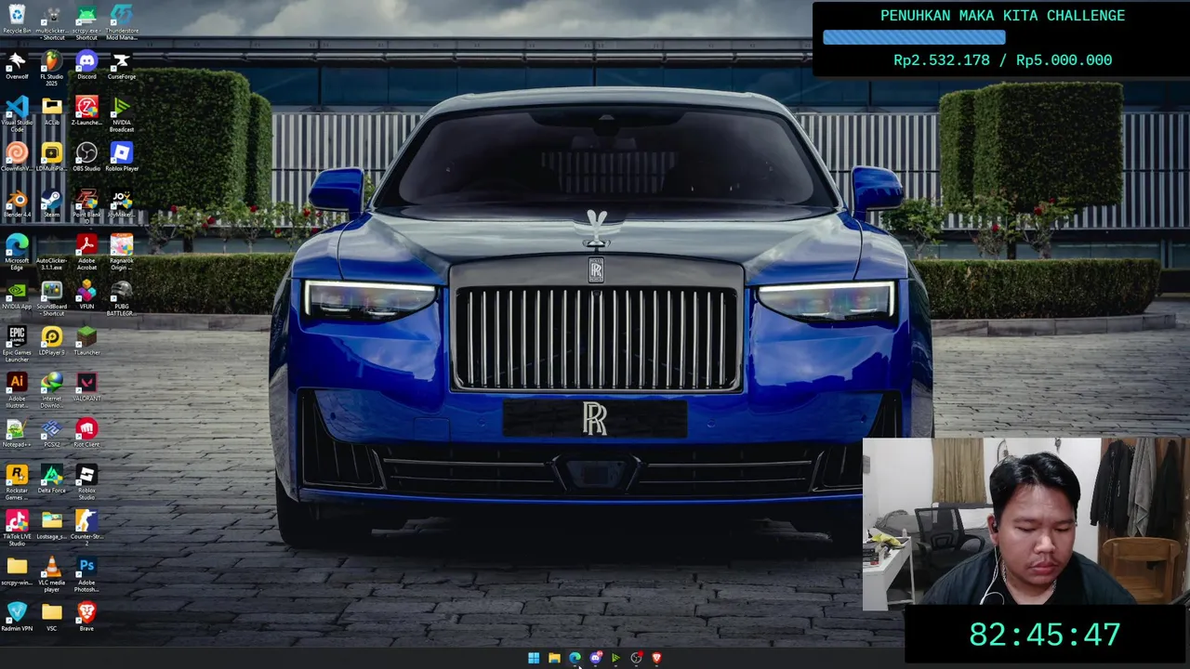Launch Brave browser from the desktop
Image resolution: width=1190 pixels, height=669 pixels.
(x=86, y=617)
